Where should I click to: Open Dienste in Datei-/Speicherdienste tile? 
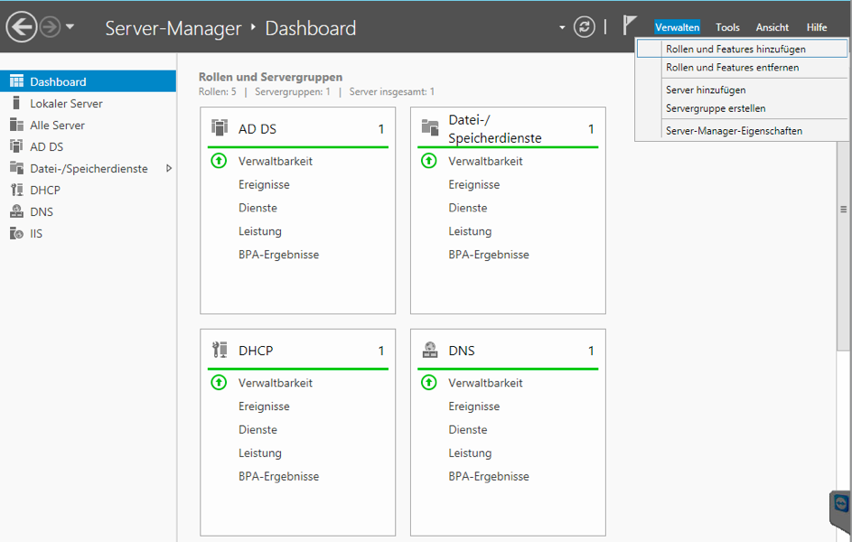point(468,208)
